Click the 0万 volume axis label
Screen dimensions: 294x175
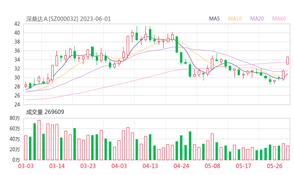click(16, 160)
